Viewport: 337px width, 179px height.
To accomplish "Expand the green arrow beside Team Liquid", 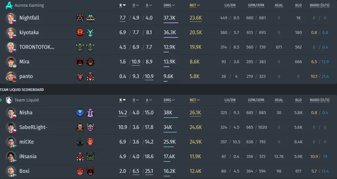I will [x=1, y=100].
